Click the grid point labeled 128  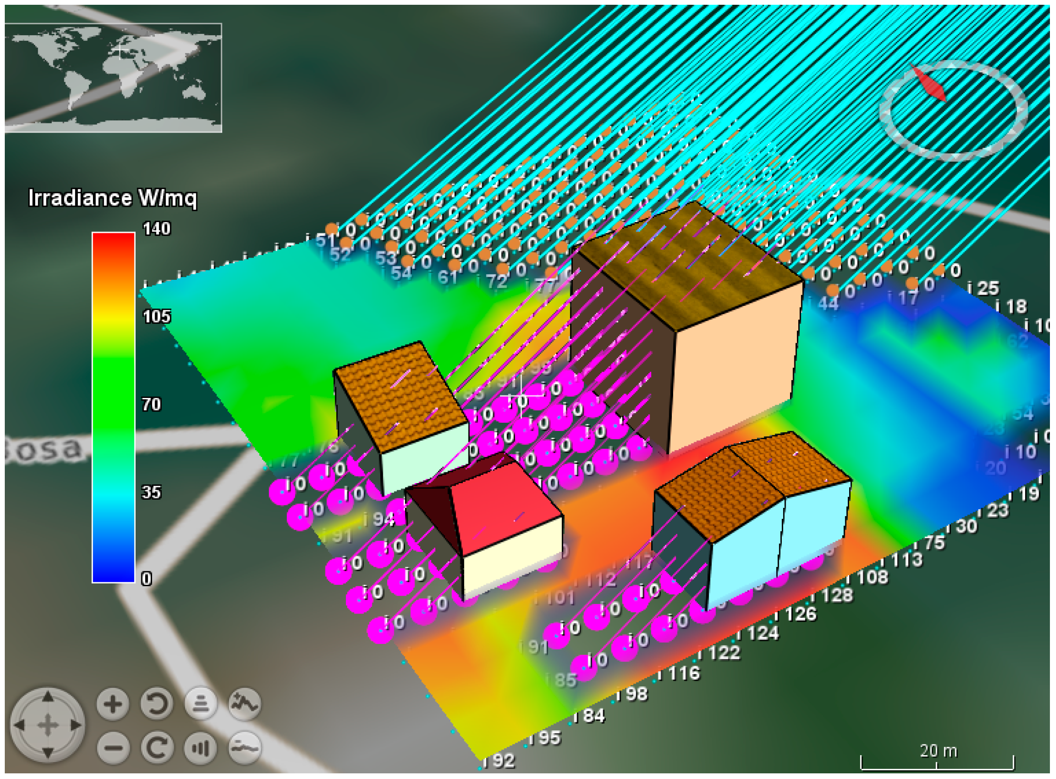837,596
